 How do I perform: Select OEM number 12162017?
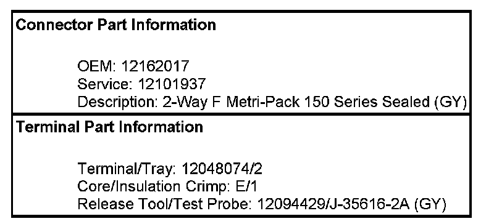click(x=155, y=66)
